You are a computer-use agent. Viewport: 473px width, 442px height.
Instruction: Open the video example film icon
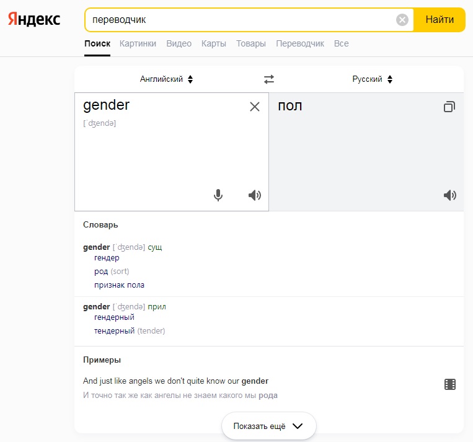[x=450, y=384]
